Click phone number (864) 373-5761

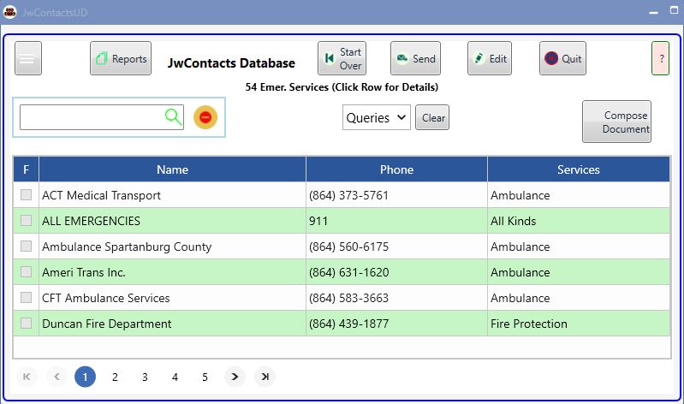[348, 195]
